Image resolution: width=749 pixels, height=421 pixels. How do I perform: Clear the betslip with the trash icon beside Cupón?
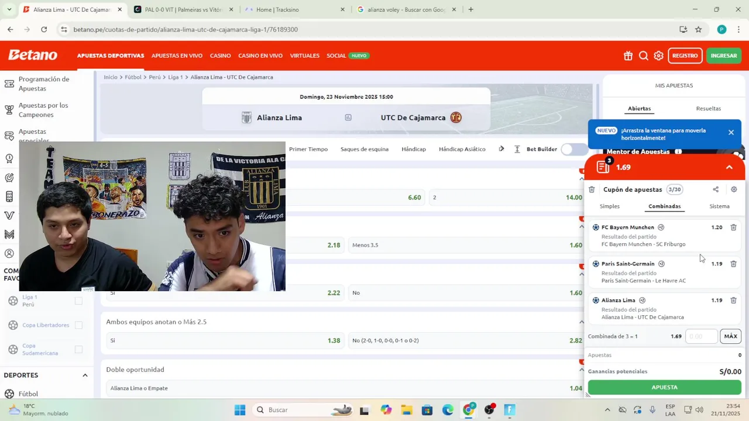tap(592, 189)
